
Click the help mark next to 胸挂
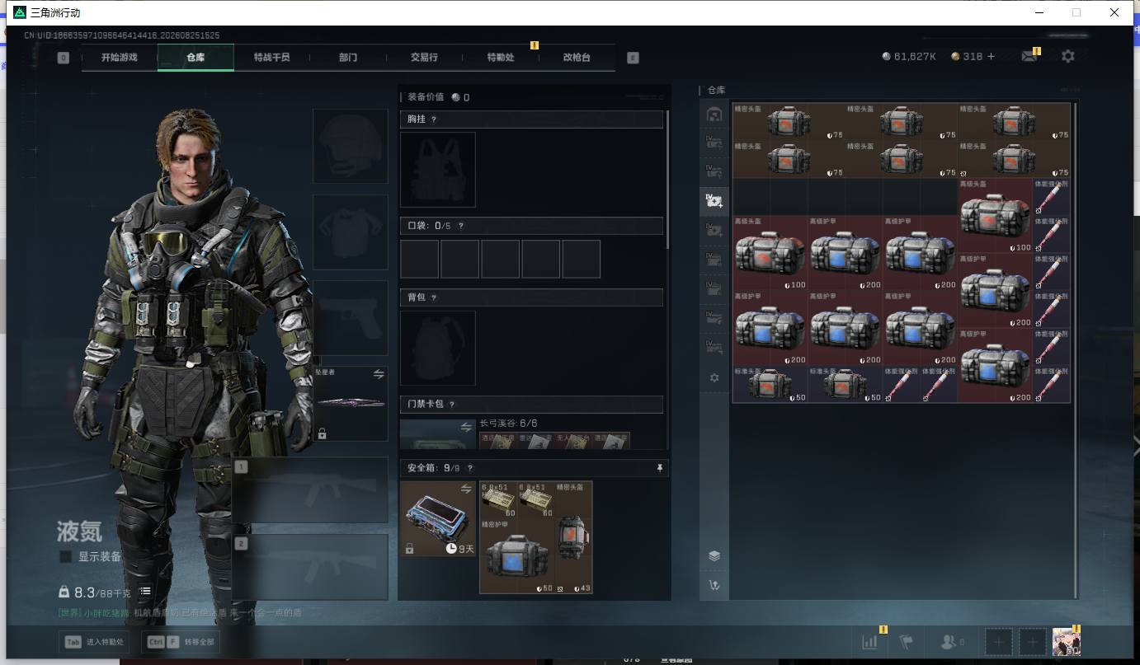coord(434,119)
